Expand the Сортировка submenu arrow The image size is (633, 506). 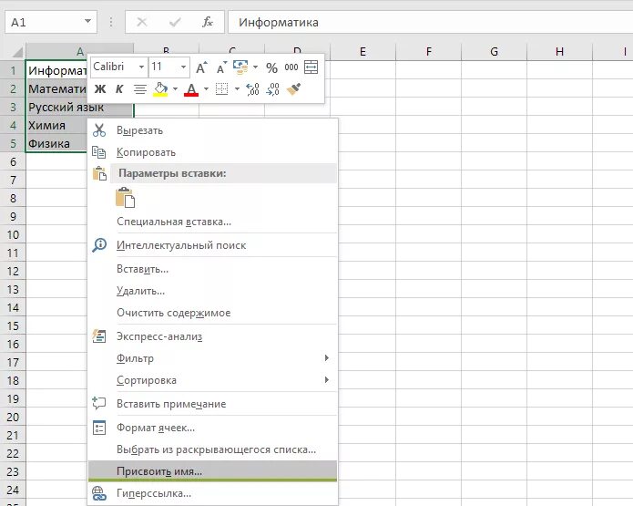click(327, 379)
